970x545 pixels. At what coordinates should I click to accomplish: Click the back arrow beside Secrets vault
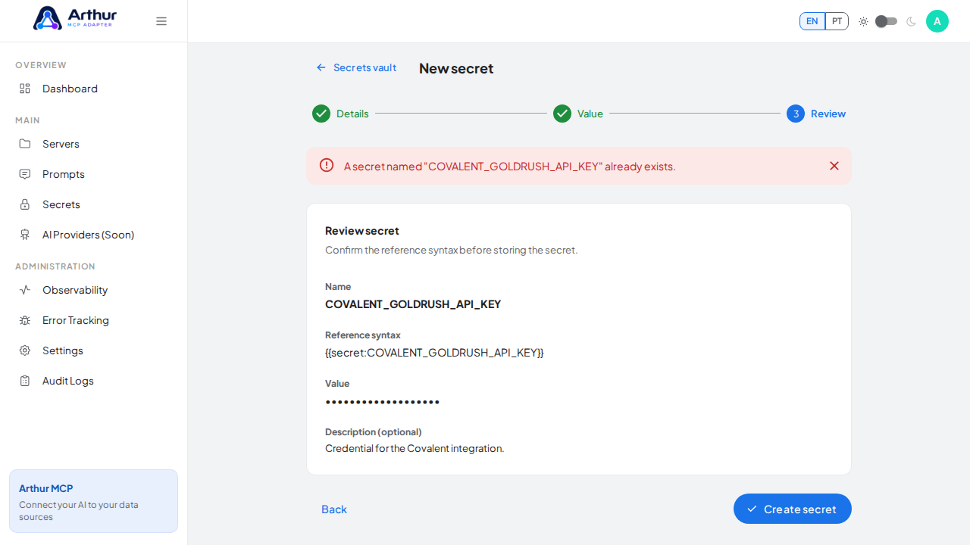tap(321, 67)
